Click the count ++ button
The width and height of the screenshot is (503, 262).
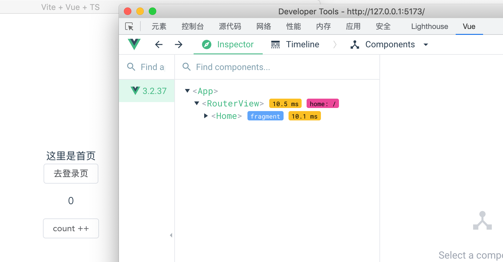pyautogui.click(x=71, y=228)
